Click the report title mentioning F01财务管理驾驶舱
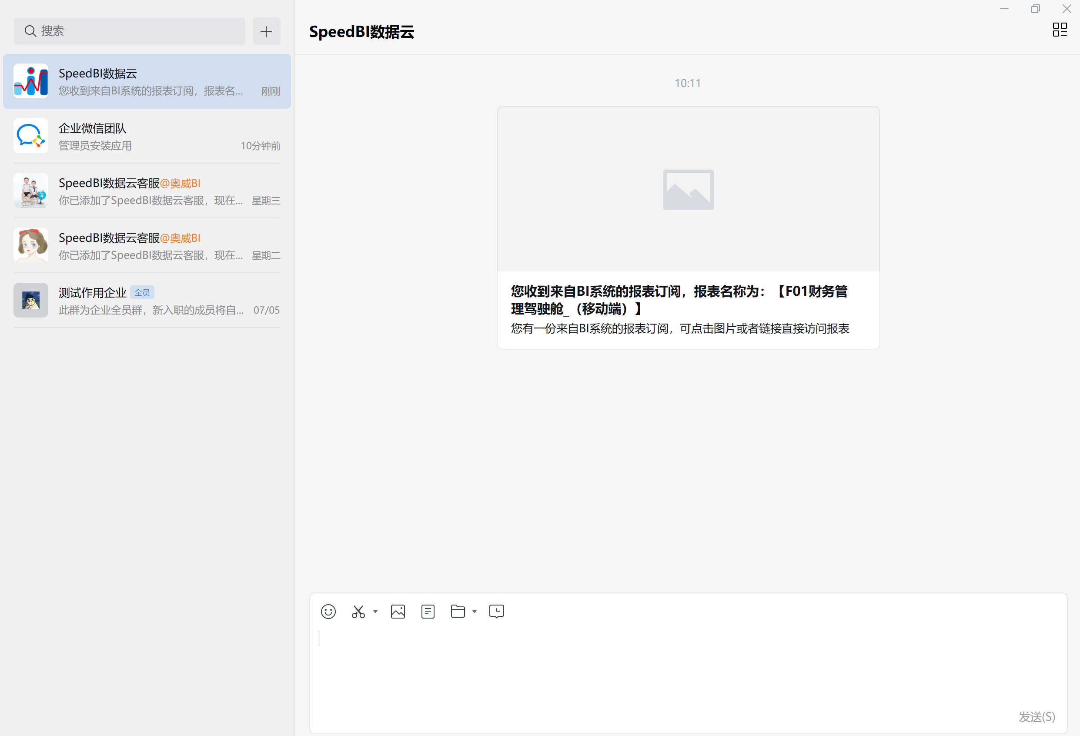 (679, 300)
